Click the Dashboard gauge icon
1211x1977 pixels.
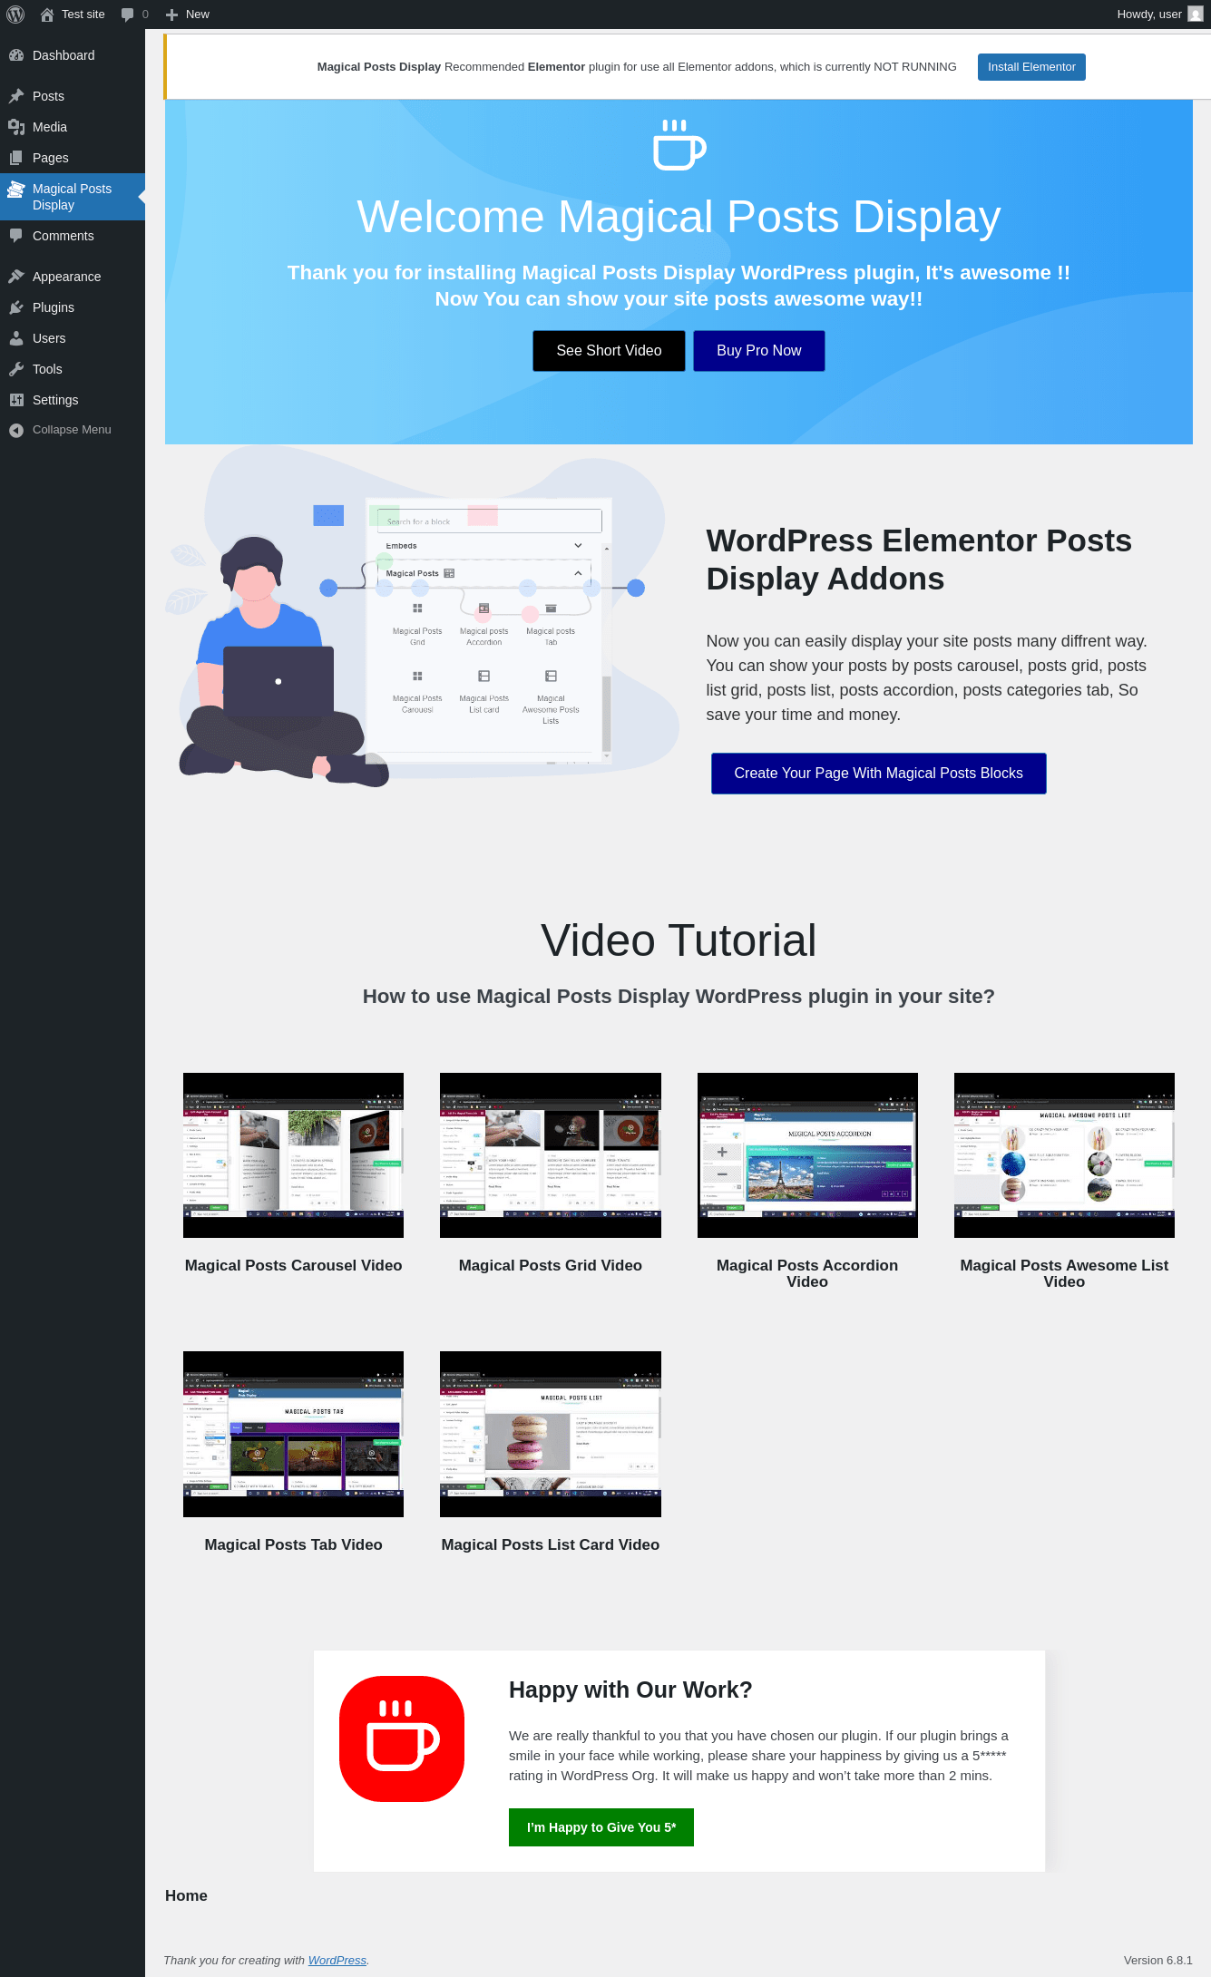(16, 55)
